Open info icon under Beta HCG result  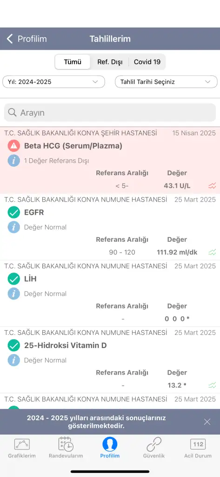click(x=13, y=161)
